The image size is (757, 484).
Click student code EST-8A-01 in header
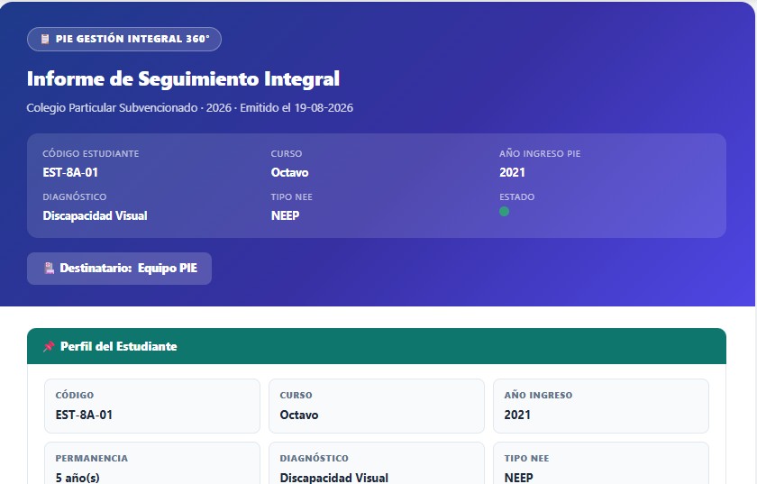tap(70, 172)
